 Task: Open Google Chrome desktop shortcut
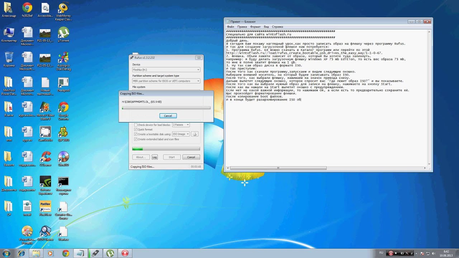click(x=63, y=111)
